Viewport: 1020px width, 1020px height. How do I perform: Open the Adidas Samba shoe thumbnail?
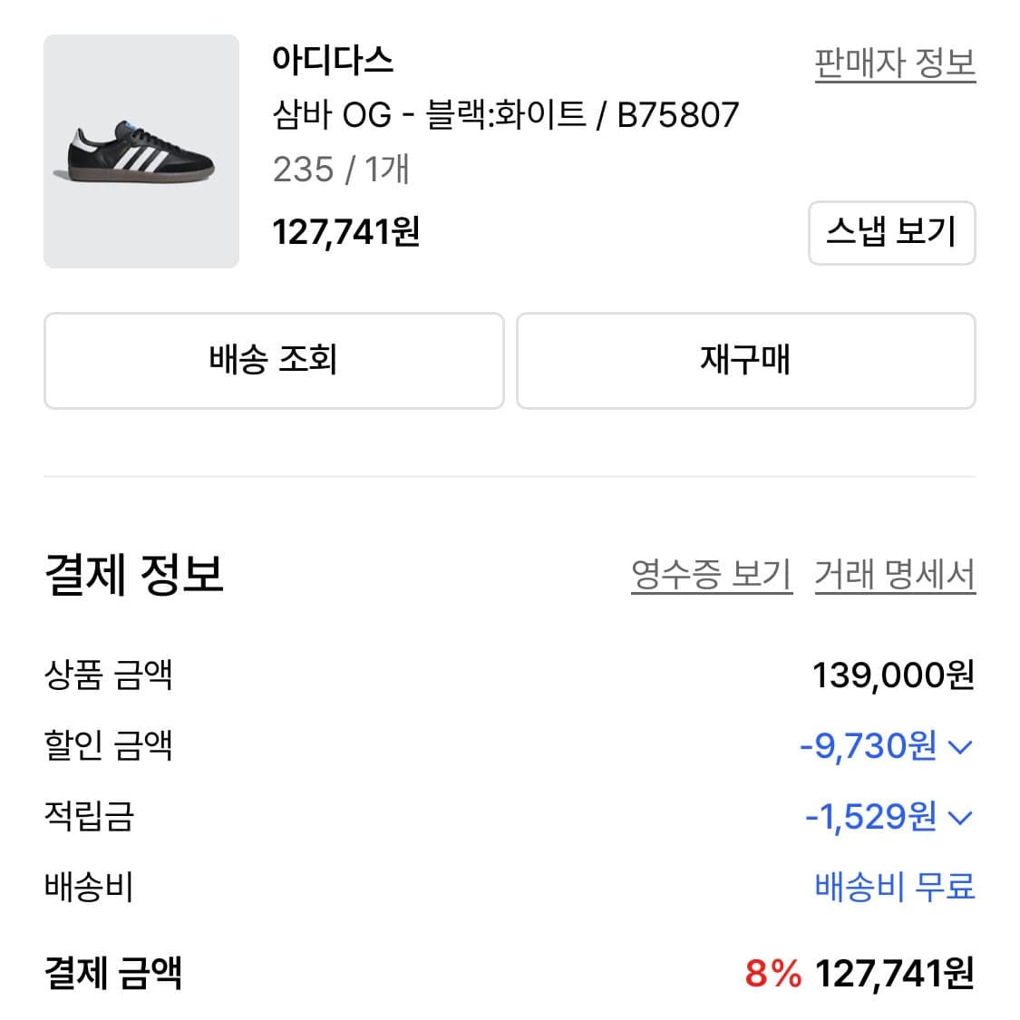pos(141,151)
